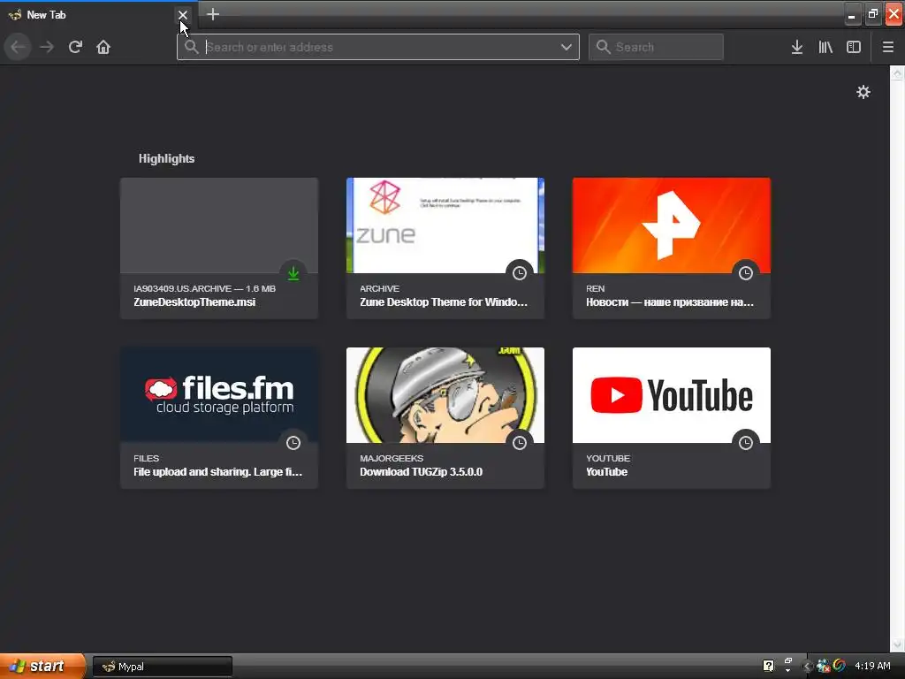
Task: Open the home page
Action: [103, 47]
